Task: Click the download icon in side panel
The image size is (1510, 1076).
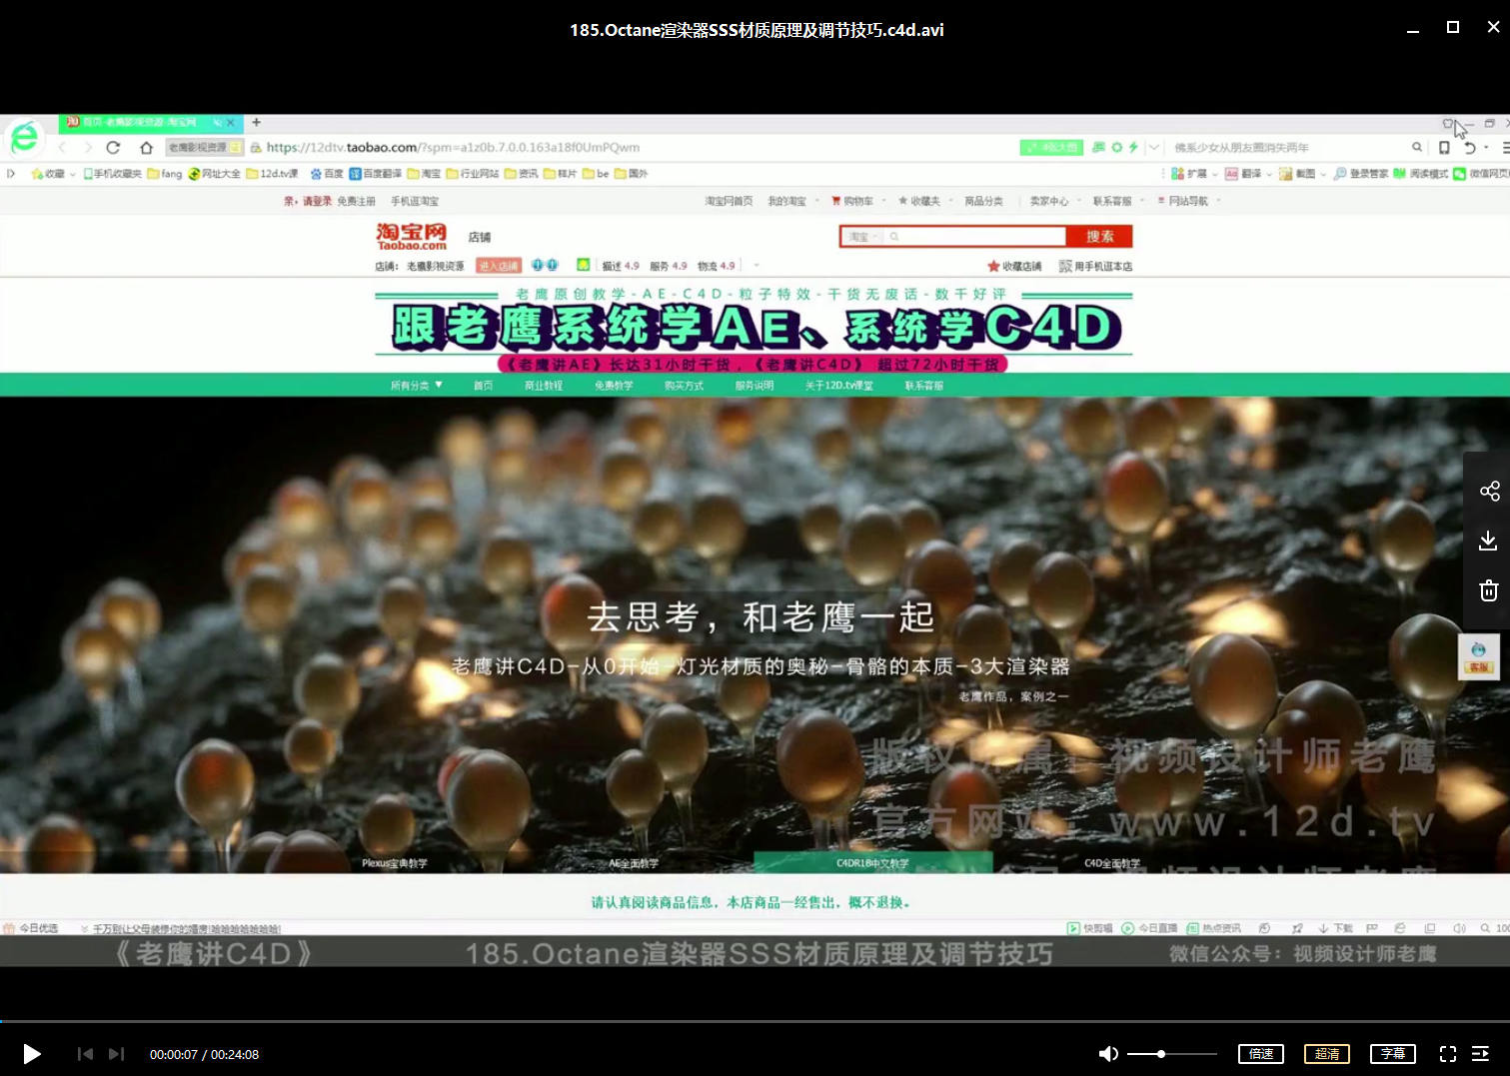Action: pos(1488,540)
